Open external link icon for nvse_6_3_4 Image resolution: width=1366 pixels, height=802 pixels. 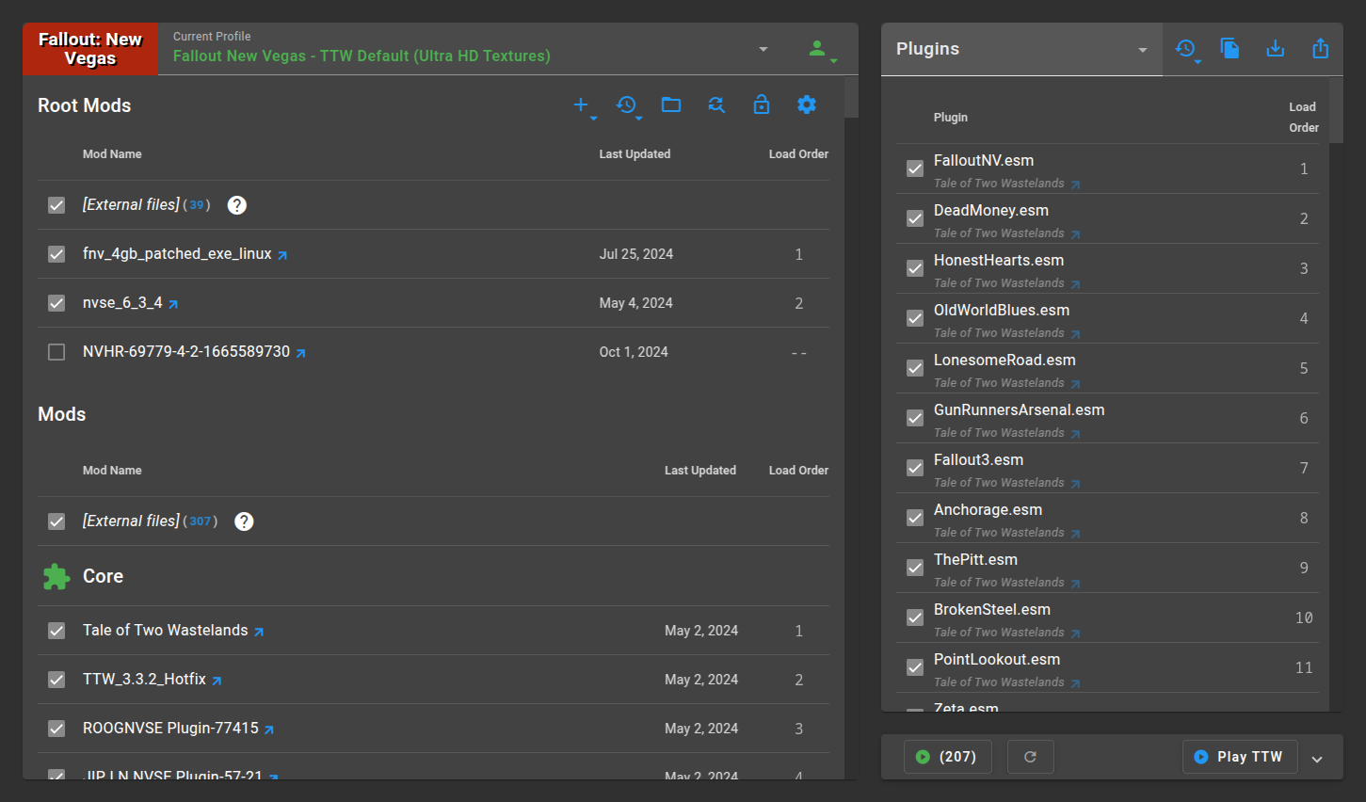(173, 304)
